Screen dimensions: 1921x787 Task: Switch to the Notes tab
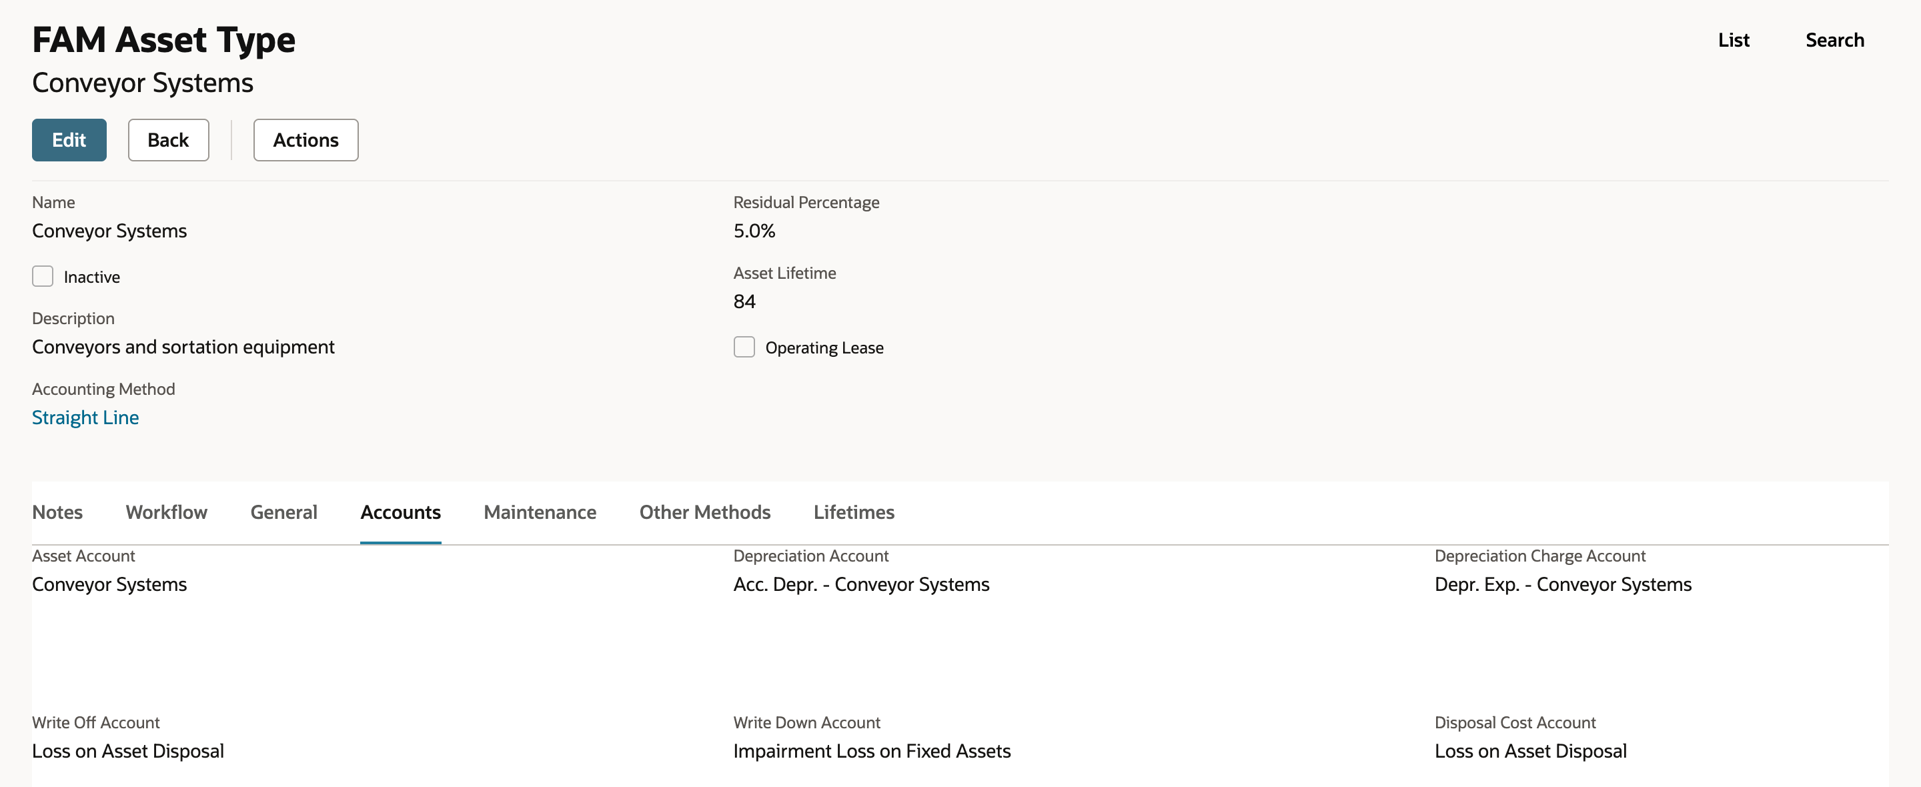pyautogui.click(x=57, y=512)
